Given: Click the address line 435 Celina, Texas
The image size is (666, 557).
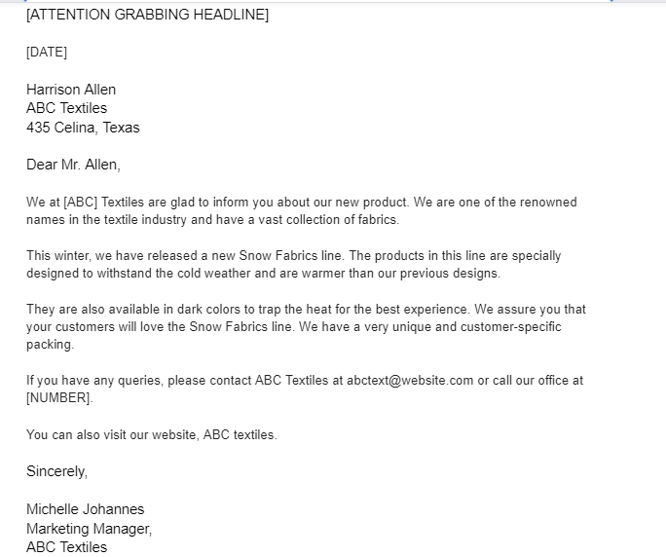Looking at the screenshot, I should tap(83, 128).
